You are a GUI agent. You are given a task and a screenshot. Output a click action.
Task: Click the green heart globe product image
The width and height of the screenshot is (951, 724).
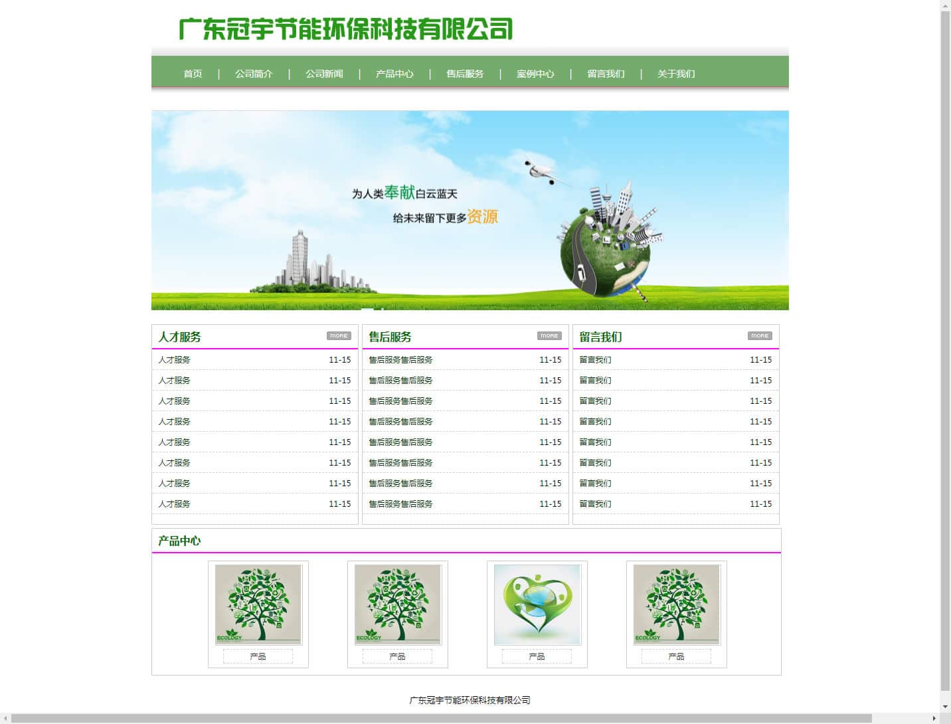[x=537, y=604]
